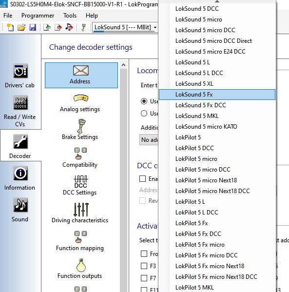Select LokSound 5 Fx from the list
Viewport: 289px width, 292px height.
point(217,95)
